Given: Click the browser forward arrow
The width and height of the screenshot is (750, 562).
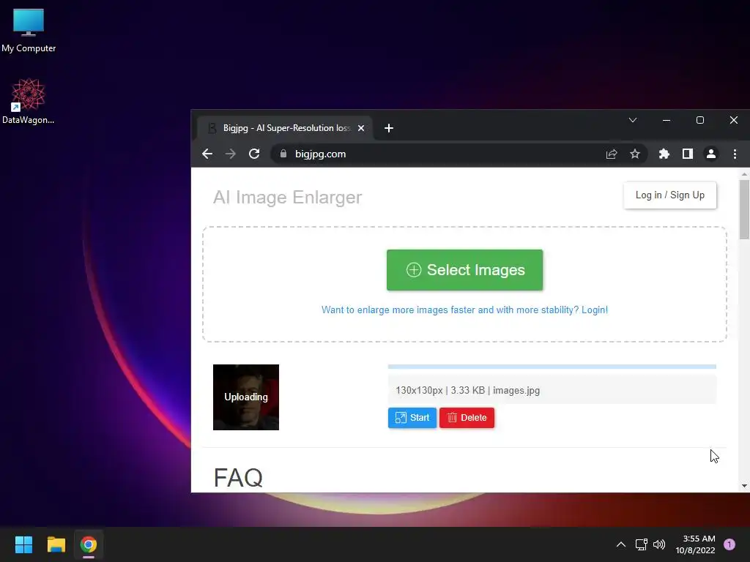Looking at the screenshot, I should coord(231,154).
